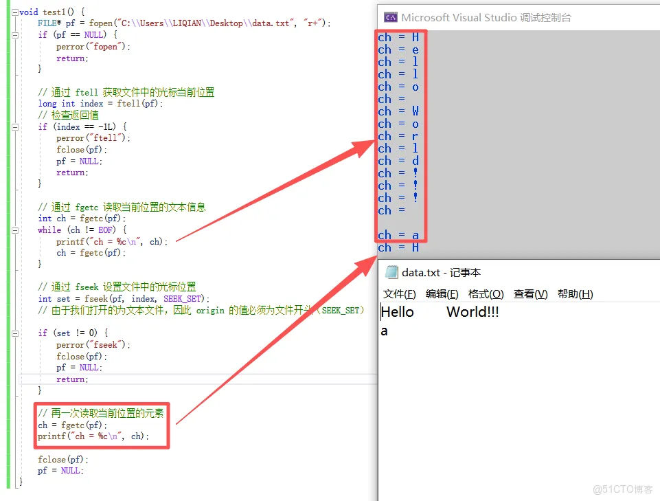Click the 'pf = NULL;' line at function end
The height and width of the screenshot is (501, 660).
60,471
